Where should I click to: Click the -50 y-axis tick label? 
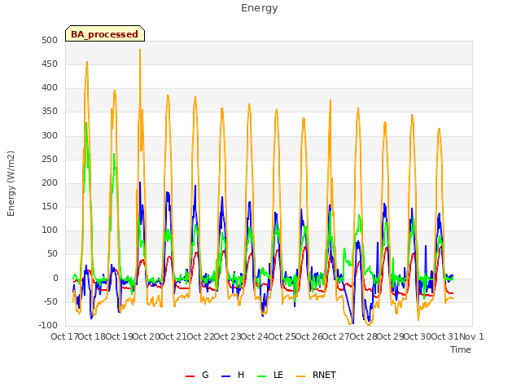50,302
